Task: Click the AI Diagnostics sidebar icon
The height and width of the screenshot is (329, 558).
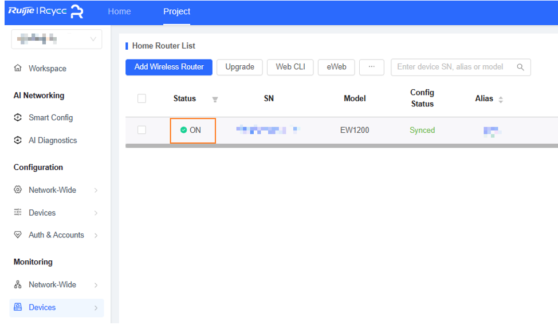Action: click(18, 140)
